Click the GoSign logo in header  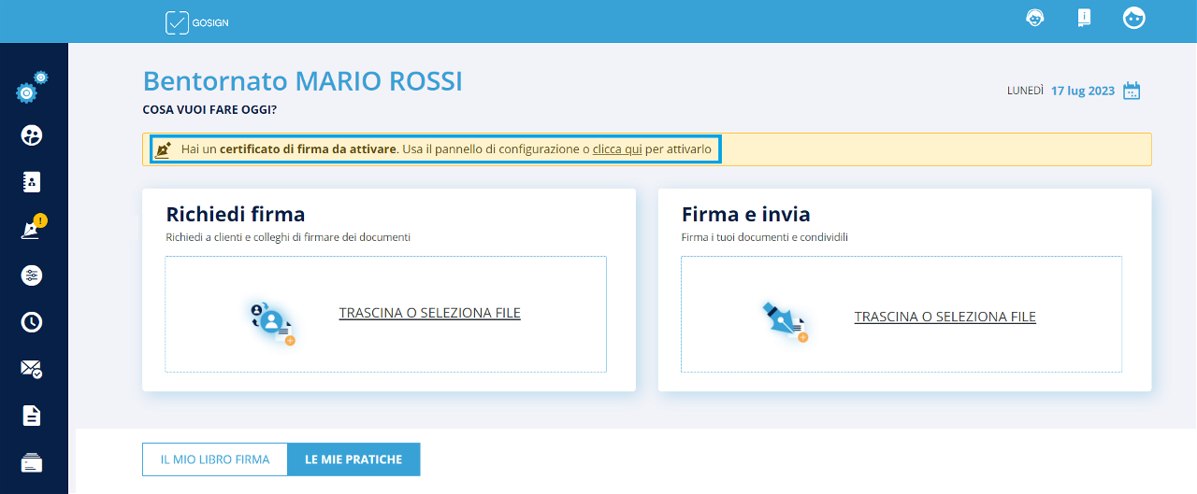(x=196, y=22)
